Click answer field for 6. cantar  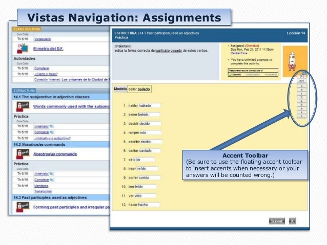(x=150, y=151)
